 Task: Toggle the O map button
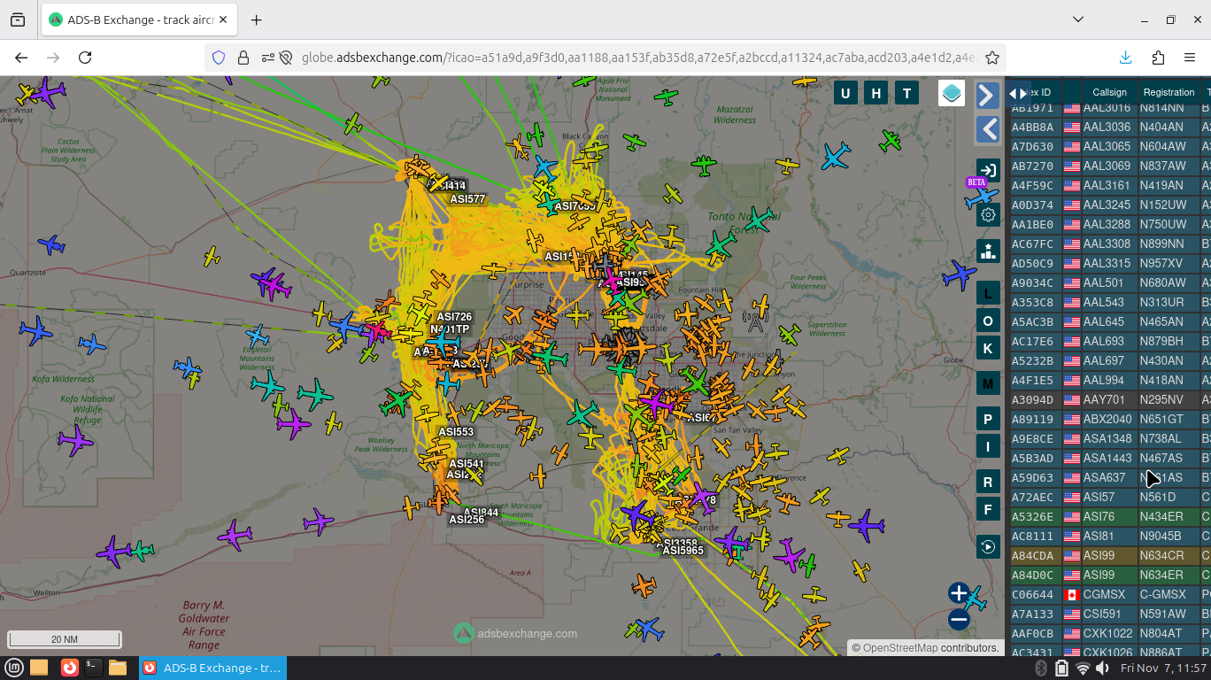point(988,321)
